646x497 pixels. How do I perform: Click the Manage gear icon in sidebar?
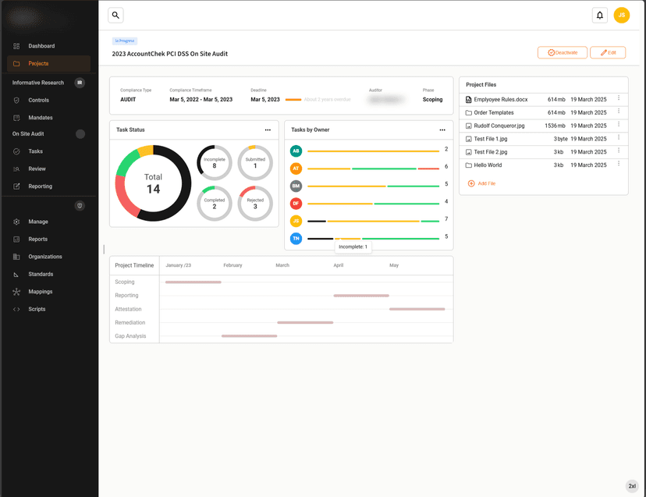tap(16, 222)
